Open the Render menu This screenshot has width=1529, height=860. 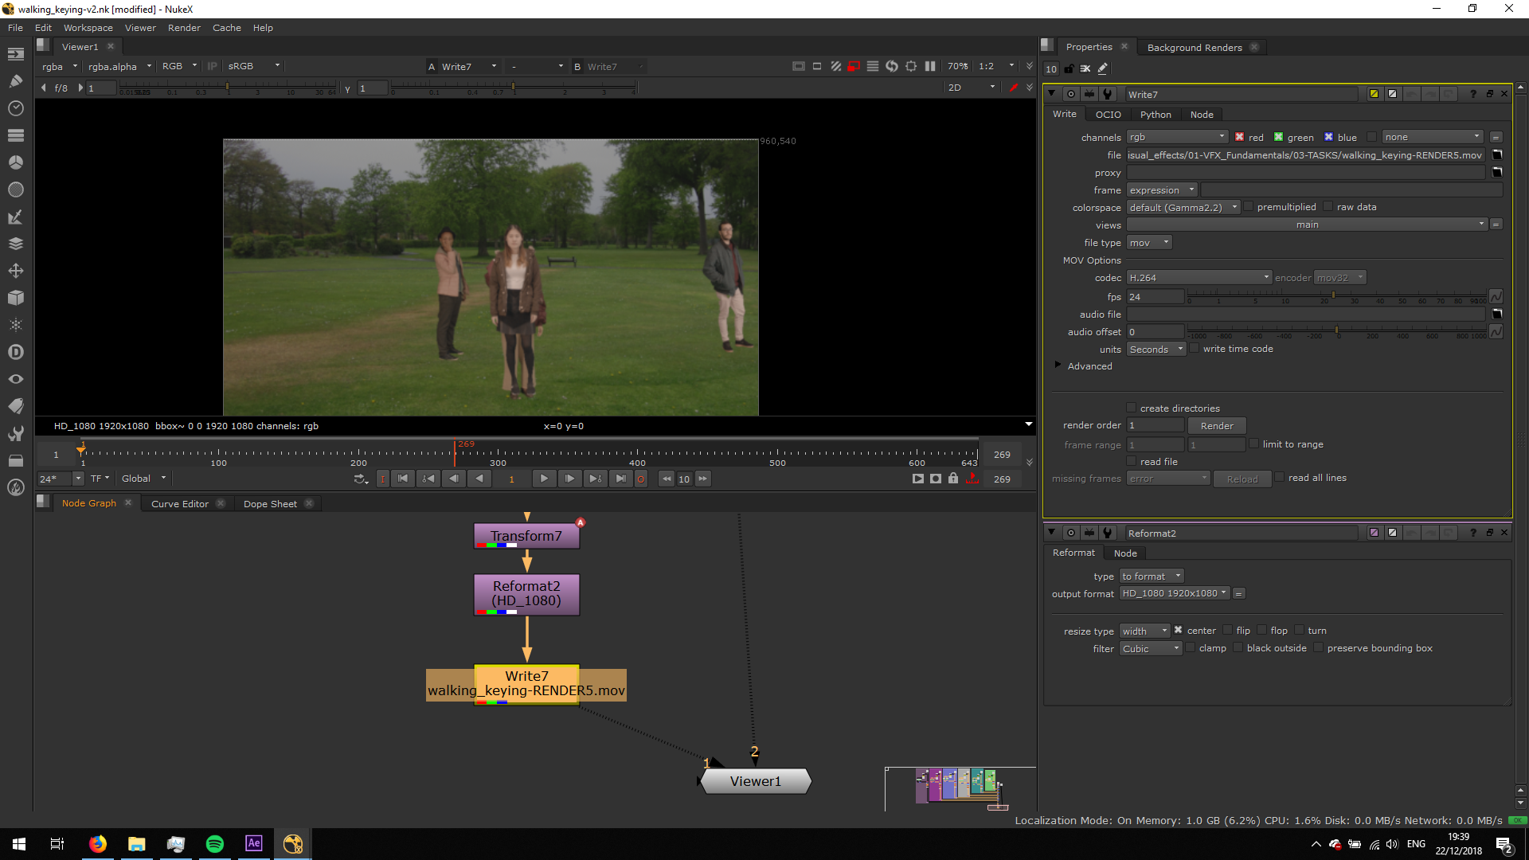[184, 28]
